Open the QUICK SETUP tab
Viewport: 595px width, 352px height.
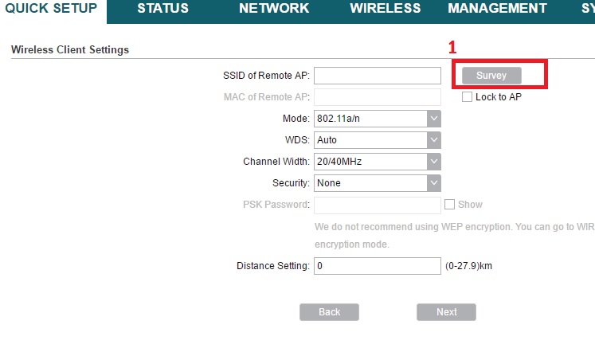[x=51, y=9]
